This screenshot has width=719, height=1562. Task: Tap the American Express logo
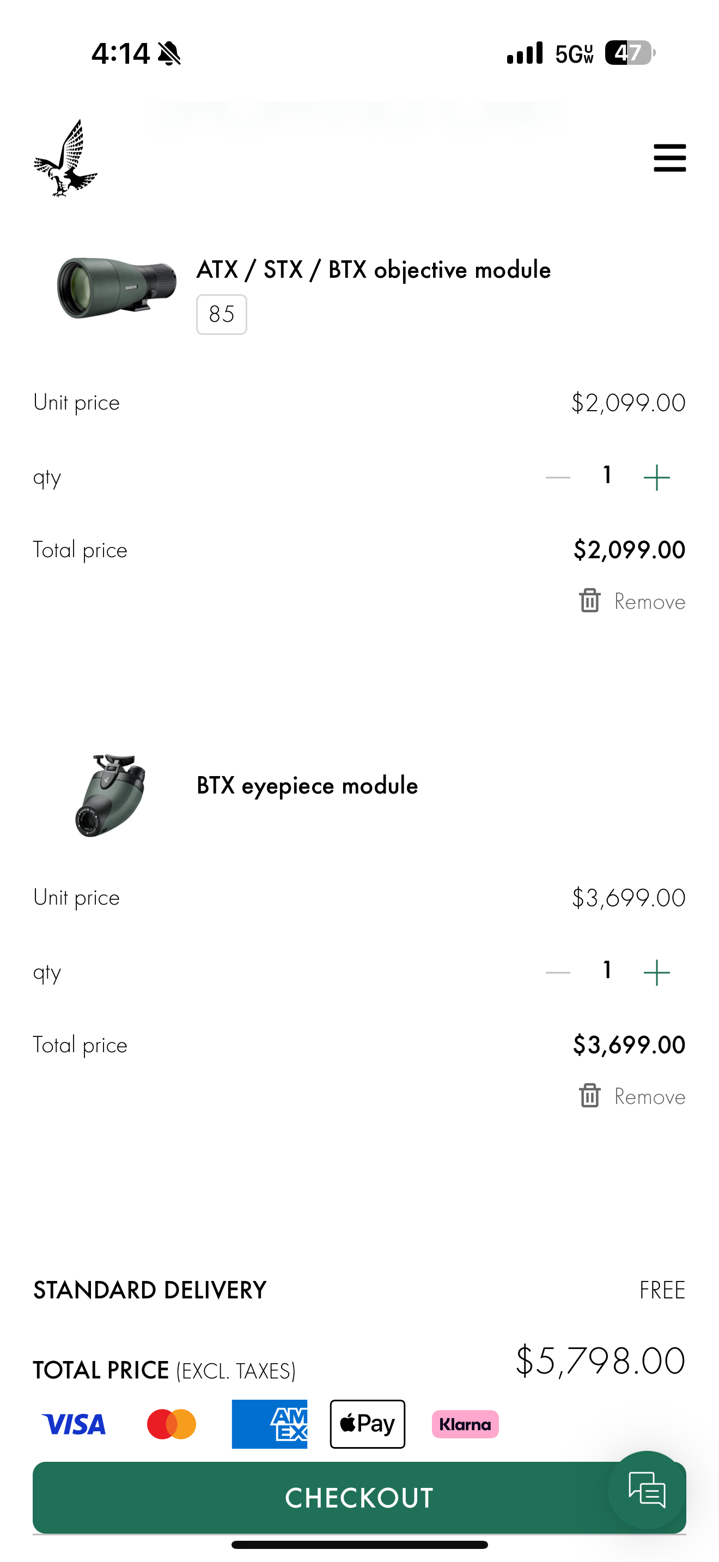point(269,1424)
